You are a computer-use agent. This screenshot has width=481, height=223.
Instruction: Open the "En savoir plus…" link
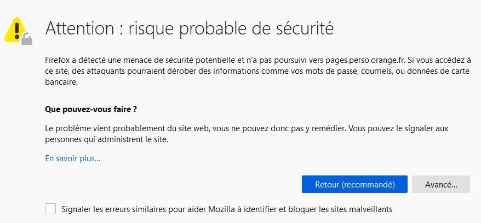pos(72,159)
